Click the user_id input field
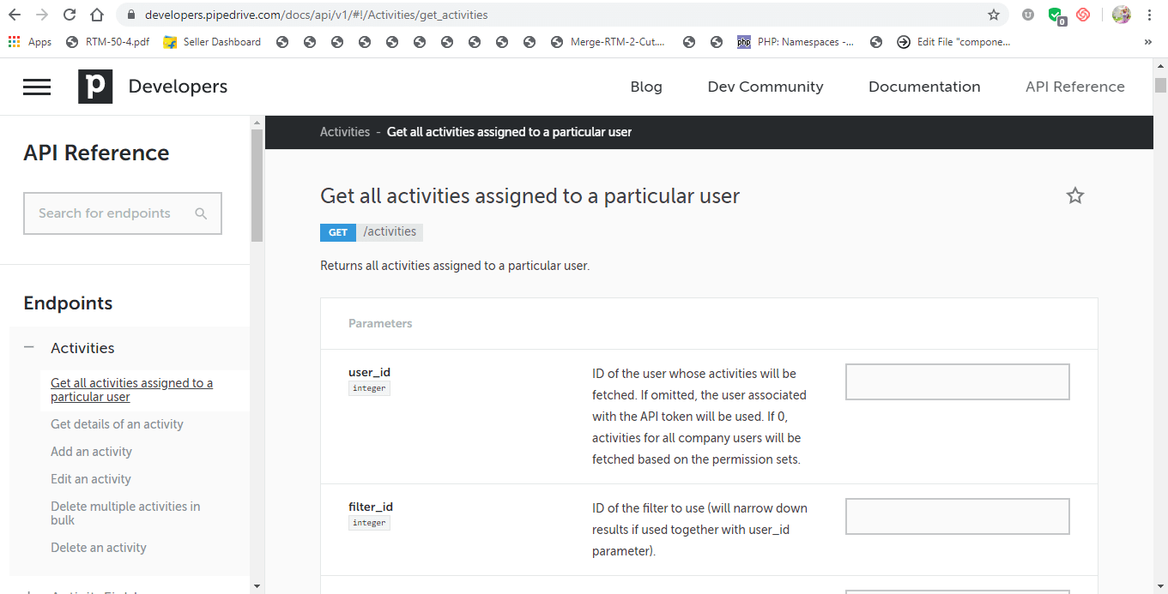 tap(957, 381)
